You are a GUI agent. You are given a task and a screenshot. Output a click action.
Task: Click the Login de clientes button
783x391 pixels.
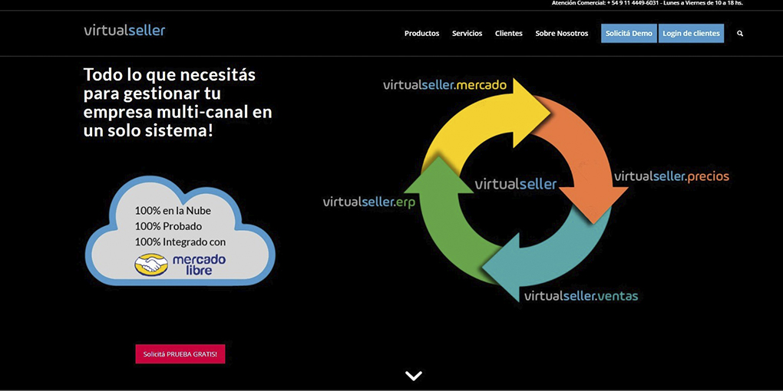[x=691, y=34]
